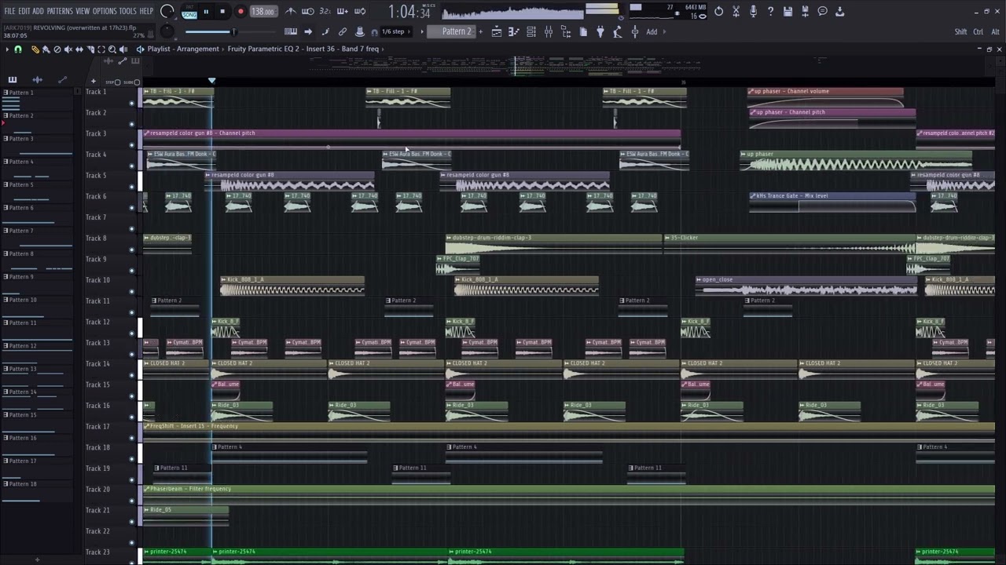Select the Playback speaker tool
Screen dimensions: 1006x565
click(x=123, y=49)
